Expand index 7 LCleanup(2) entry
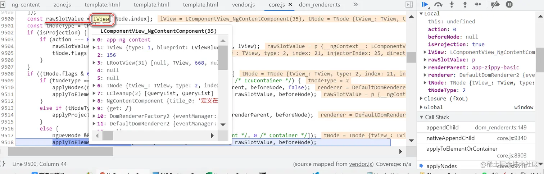The height and width of the screenshot is (174, 544). point(94,93)
